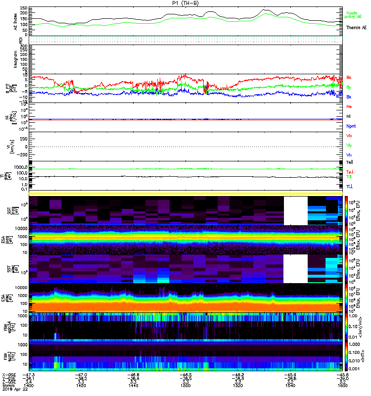Select the black "Ni" density legend label

(x=348, y=116)
